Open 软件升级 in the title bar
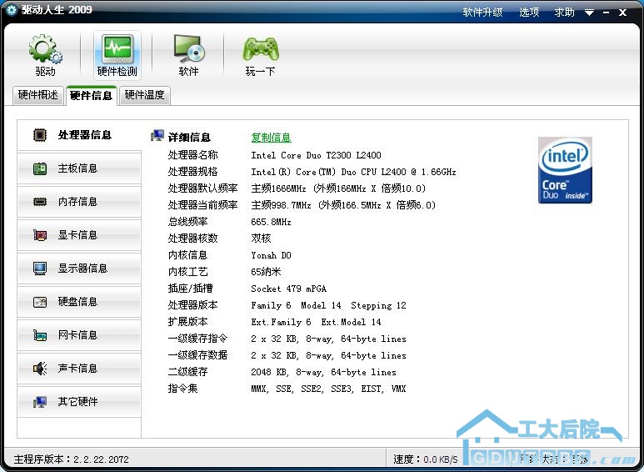The image size is (644, 472). (x=482, y=13)
